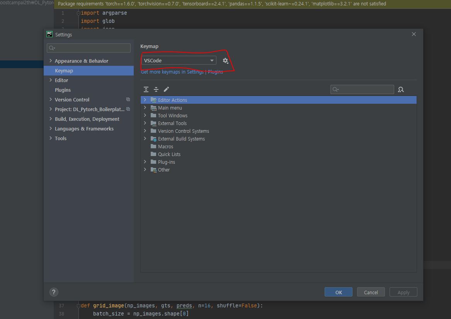Screen dimensions: 451x319
Task: Select Keymap in settings sidebar
Action: pos(88,70)
